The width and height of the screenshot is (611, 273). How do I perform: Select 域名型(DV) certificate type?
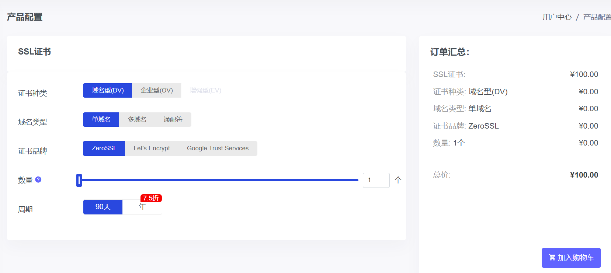(x=107, y=91)
